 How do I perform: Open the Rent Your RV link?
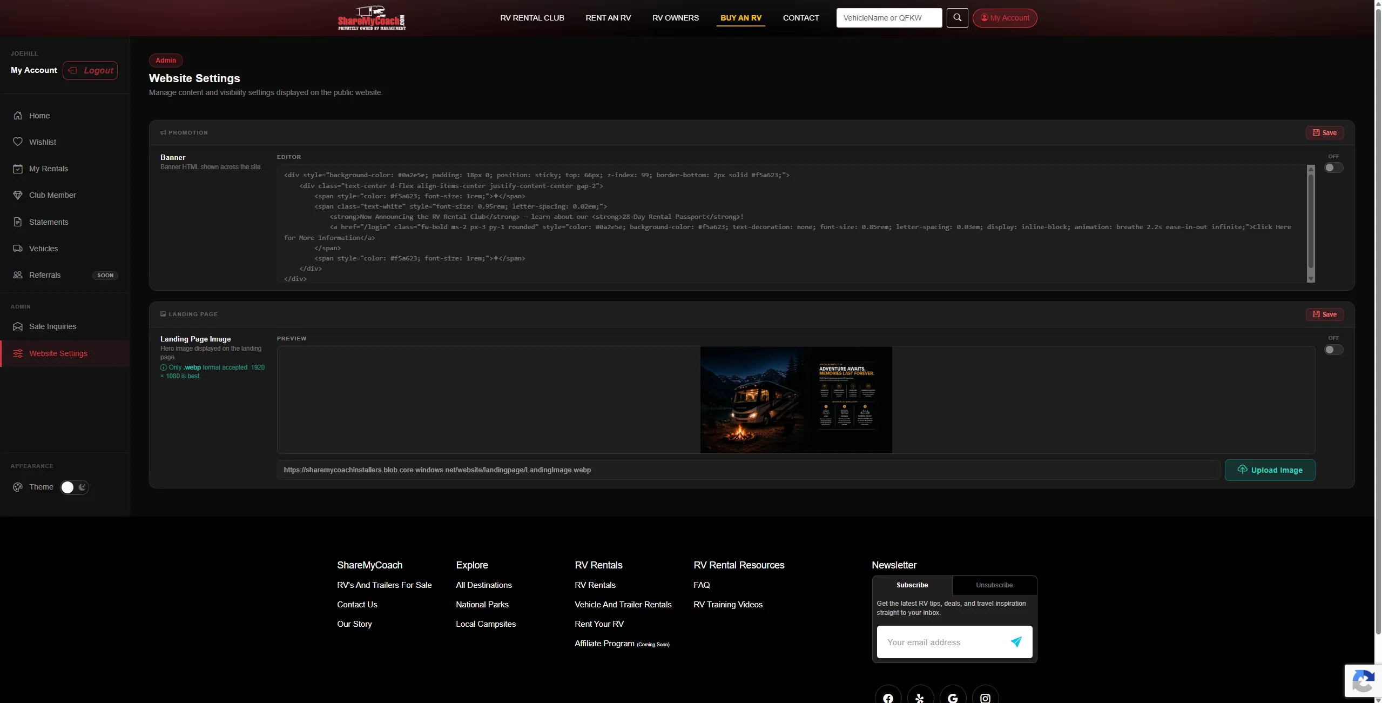click(x=599, y=624)
